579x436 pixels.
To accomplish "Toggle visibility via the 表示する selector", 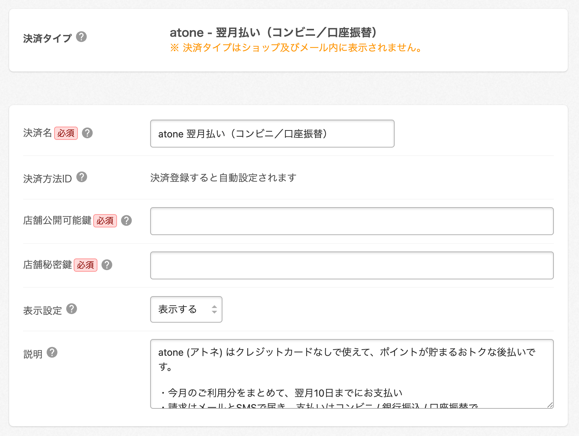I will click(186, 309).
